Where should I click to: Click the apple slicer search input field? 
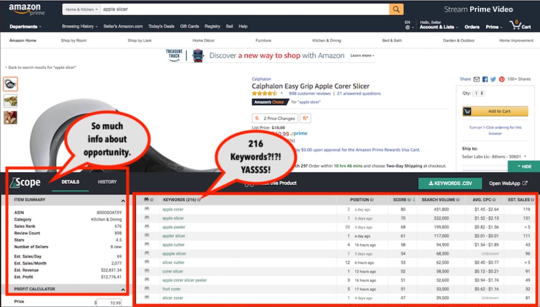click(x=245, y=9)
